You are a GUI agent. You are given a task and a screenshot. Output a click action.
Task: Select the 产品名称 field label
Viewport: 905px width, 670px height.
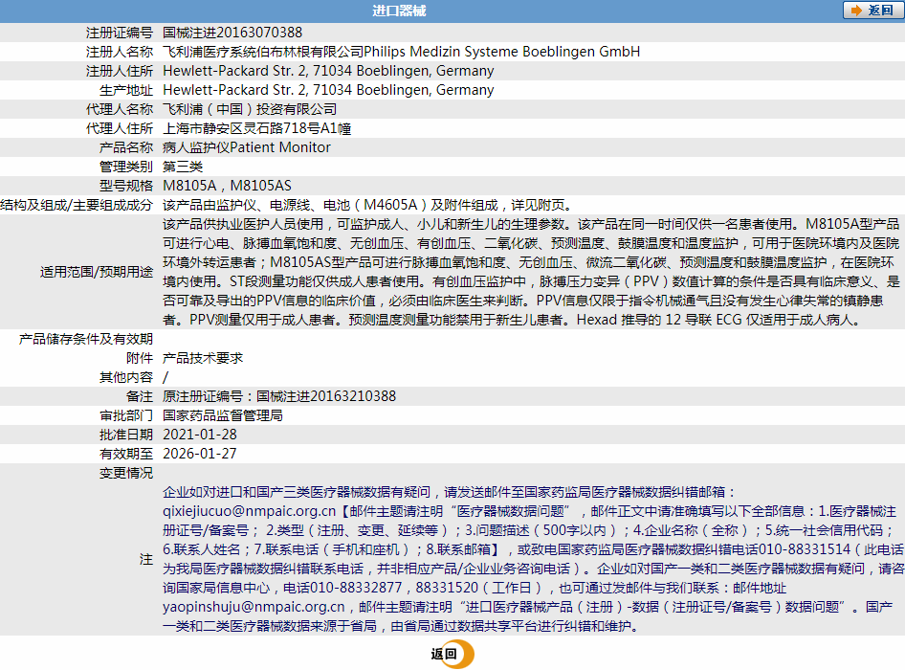click(126, 147)
